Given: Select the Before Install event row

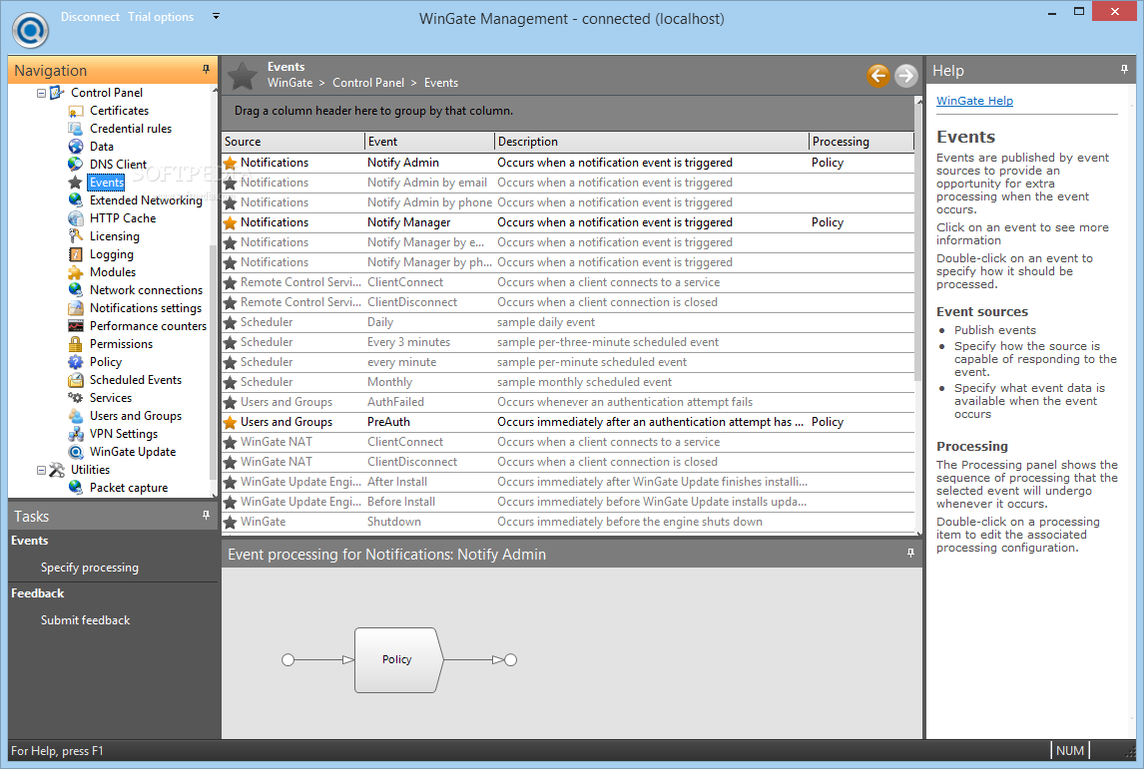Looking at the screenshot, I should click(568, 502).
